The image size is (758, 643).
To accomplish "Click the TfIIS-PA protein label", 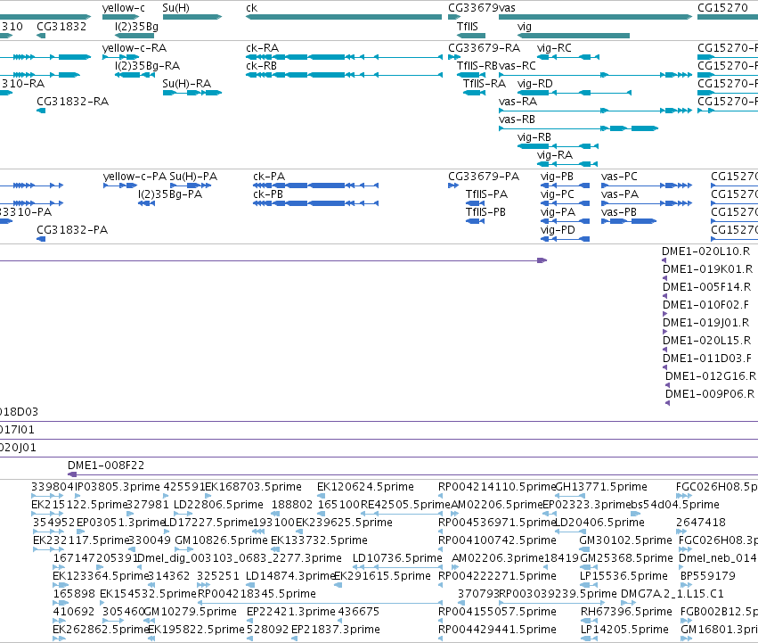I will coord(487,194).
